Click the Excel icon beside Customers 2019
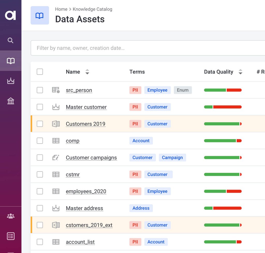Viewport: 265px width, 253px height. coord(56,124)
